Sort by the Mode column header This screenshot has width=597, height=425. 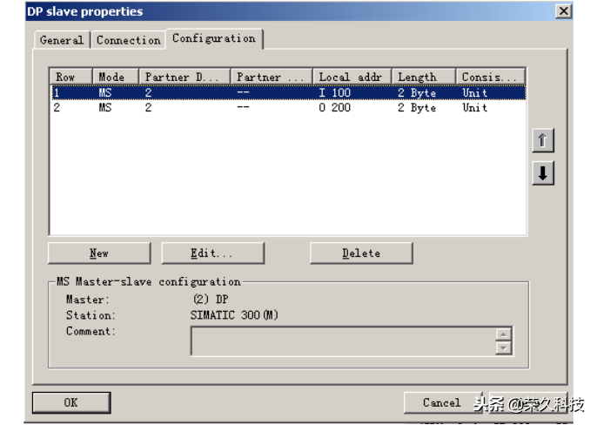pyautogui.click(x=115, y=77)
